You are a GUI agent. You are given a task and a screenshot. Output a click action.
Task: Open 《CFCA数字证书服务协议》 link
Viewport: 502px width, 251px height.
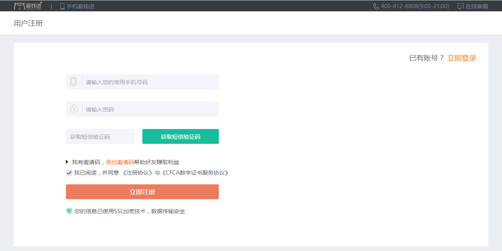tap(195, 173)
